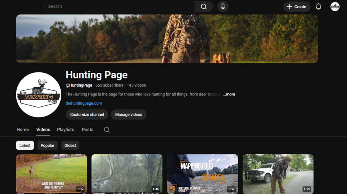This screenshot has width=347, height=194.
Task: Play the 'What are the deer doing' video
Action: click(x=52, y=174)
